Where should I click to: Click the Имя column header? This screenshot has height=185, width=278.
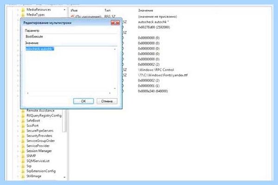coord(74,11)
